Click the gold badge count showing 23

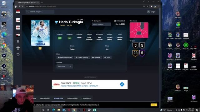[x=135, y=53]
